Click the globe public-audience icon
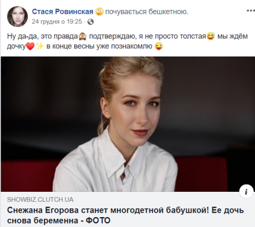255x227 pixels. [91, 22]
